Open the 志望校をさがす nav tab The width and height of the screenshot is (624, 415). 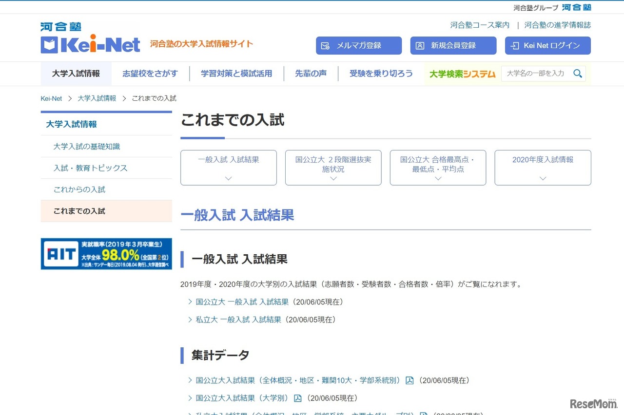click(x=150, y=74)
